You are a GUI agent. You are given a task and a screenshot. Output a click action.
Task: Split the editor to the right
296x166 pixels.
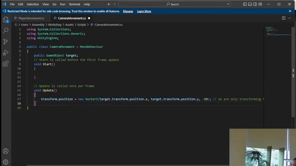[284, 18]
